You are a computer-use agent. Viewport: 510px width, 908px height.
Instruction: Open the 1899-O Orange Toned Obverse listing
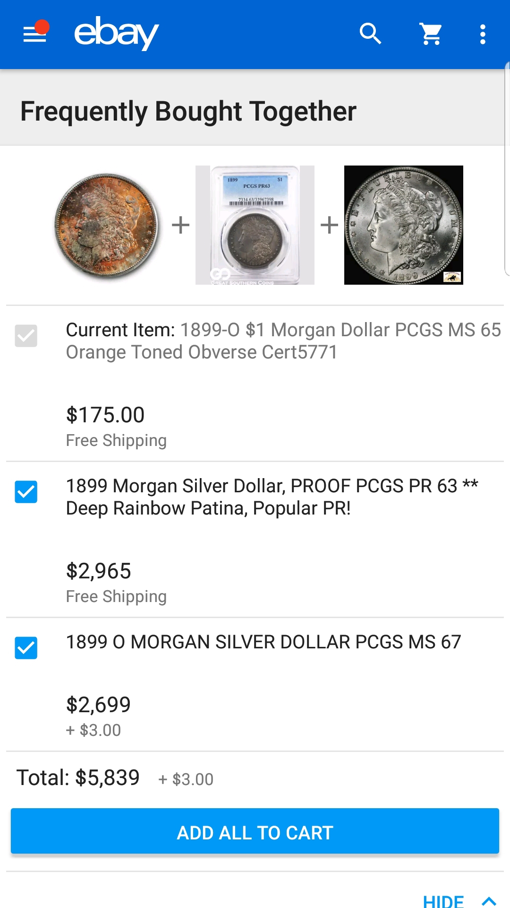[x=283, y=341]
